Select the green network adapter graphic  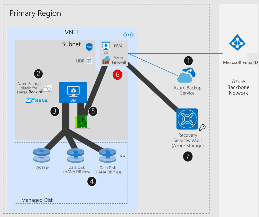[x=82, y=121]
